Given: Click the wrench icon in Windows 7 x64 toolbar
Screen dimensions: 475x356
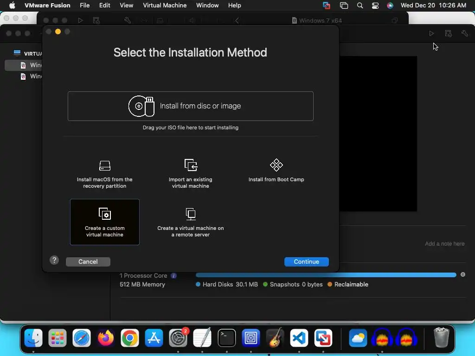Looking at the screenshot, I should tap(128, 20).
